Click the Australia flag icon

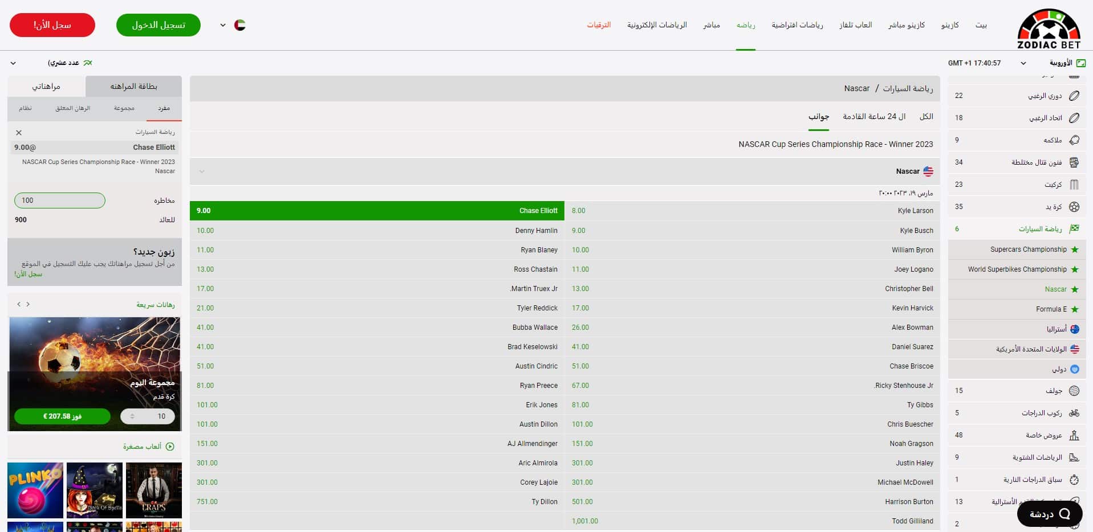point(1075,329)
